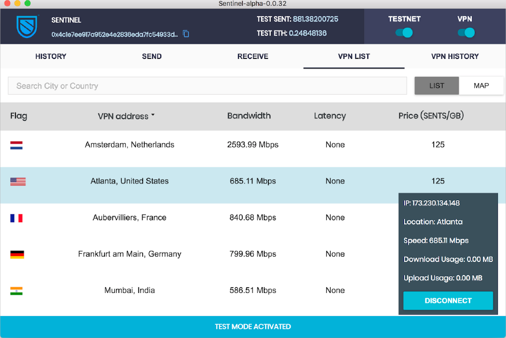Click the Download Usage: 0.00 MB text
The image size is (506, 338).
pyautogui.click(x=448, y=259)
